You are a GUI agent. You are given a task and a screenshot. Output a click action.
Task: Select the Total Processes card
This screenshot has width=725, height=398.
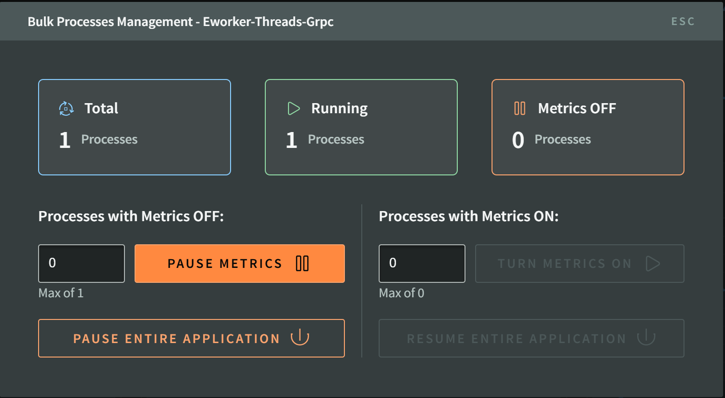[134, 127]
